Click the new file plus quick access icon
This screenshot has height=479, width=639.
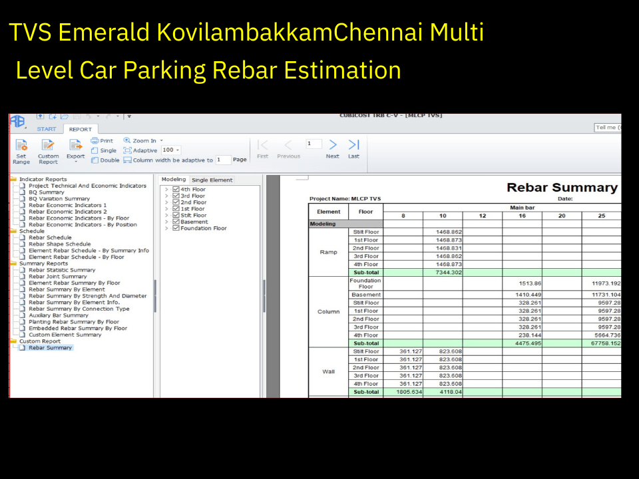(53, 116)
